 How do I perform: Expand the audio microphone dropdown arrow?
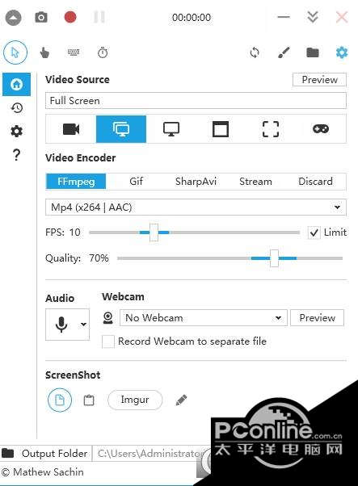[83, 325]
